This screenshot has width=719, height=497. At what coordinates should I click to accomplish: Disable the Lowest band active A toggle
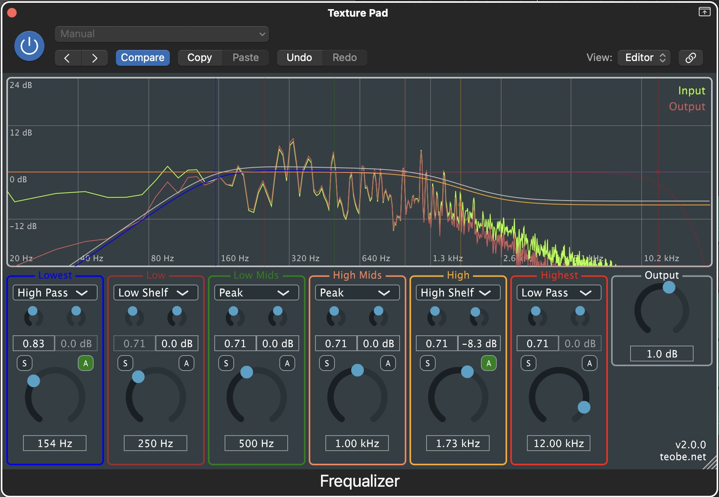(86, 363)
